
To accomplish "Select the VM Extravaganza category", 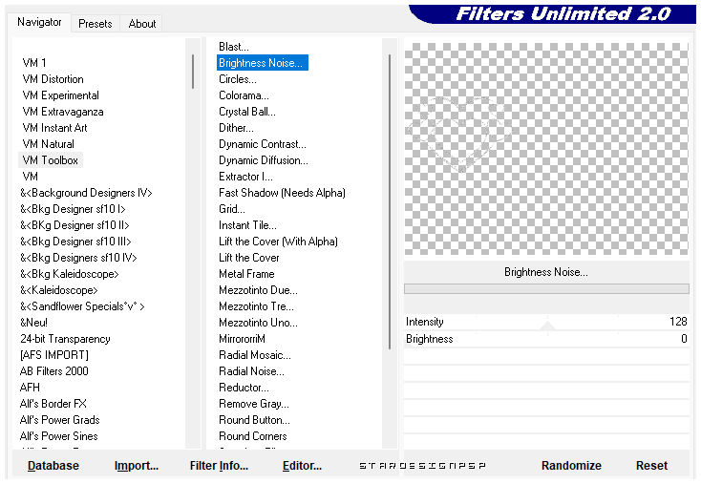I will tap(63, 112).
